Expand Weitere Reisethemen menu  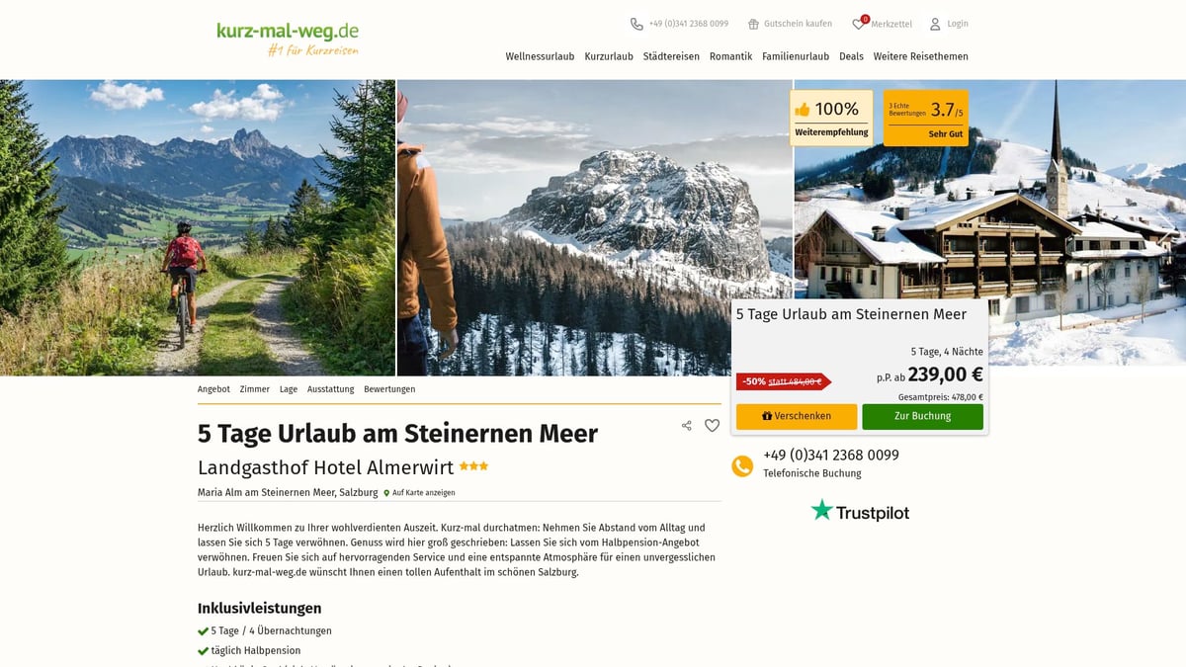click(921, 56)
